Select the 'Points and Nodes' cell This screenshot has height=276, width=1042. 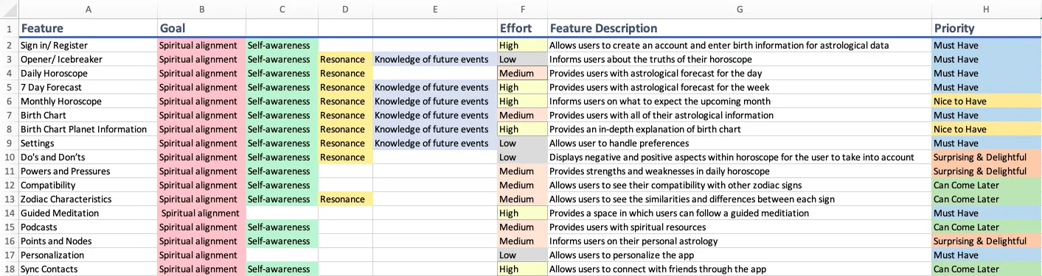point(88,241)
